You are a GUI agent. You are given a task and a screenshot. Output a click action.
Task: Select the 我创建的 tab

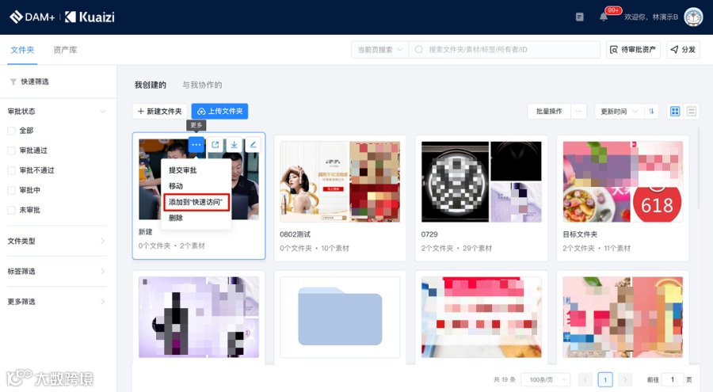tap(150, 85)
